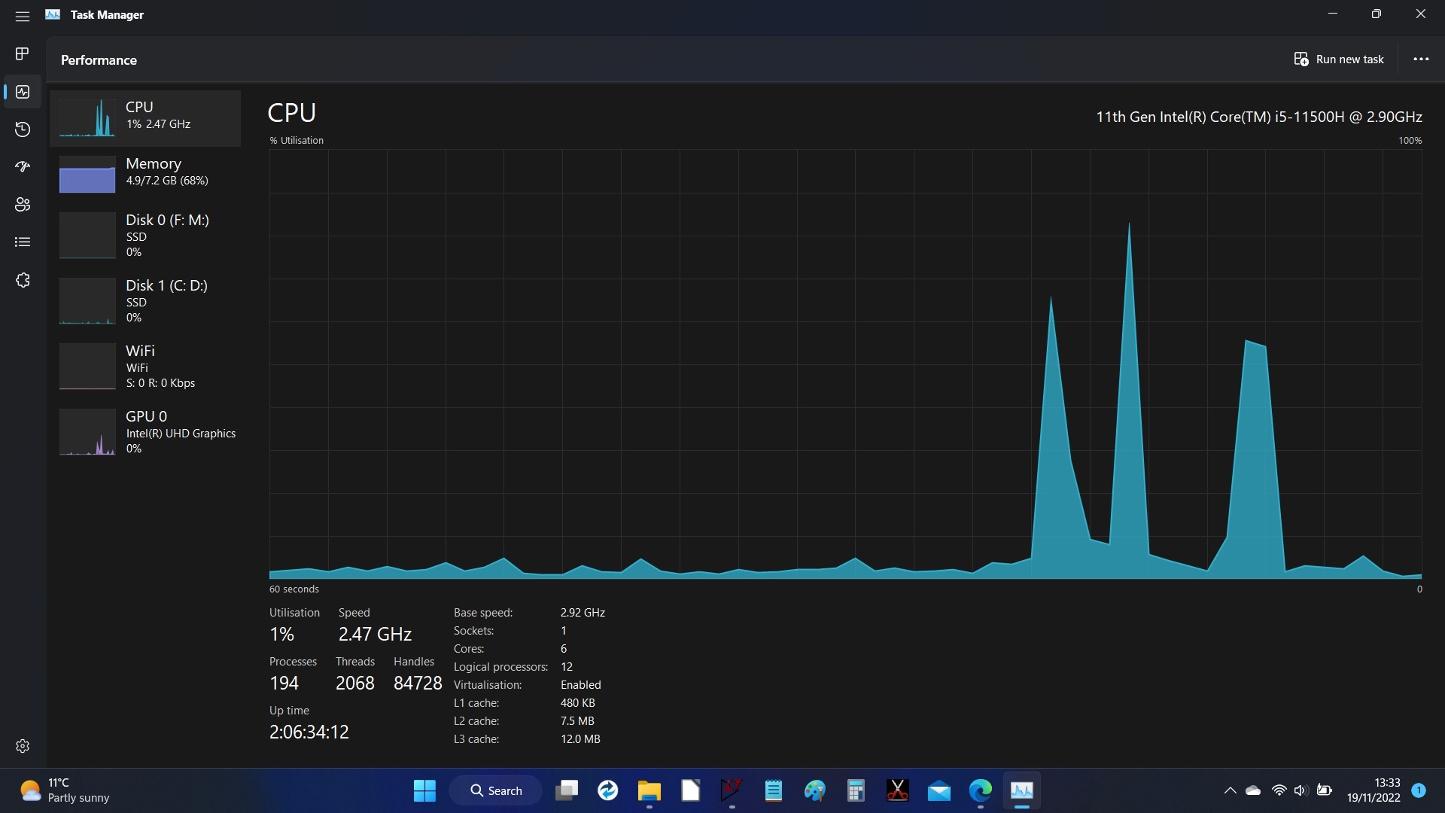The image size is (1445, 813).
Task: Open the weather widget Partly sunny
Action: point(65,790)
